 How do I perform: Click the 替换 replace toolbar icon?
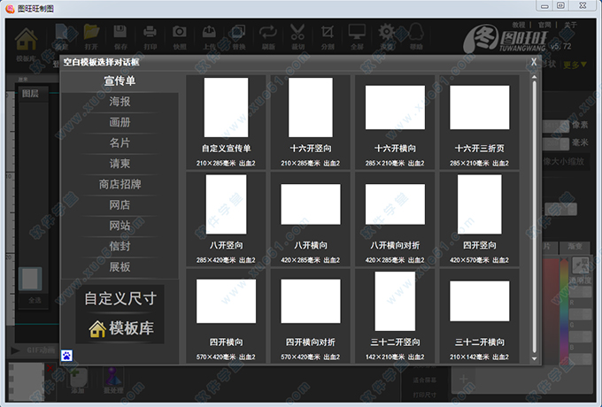tap(238, 32)
